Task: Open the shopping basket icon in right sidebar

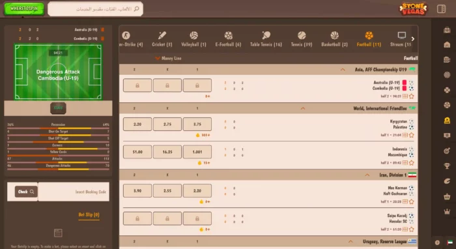Action: (447, 197)
